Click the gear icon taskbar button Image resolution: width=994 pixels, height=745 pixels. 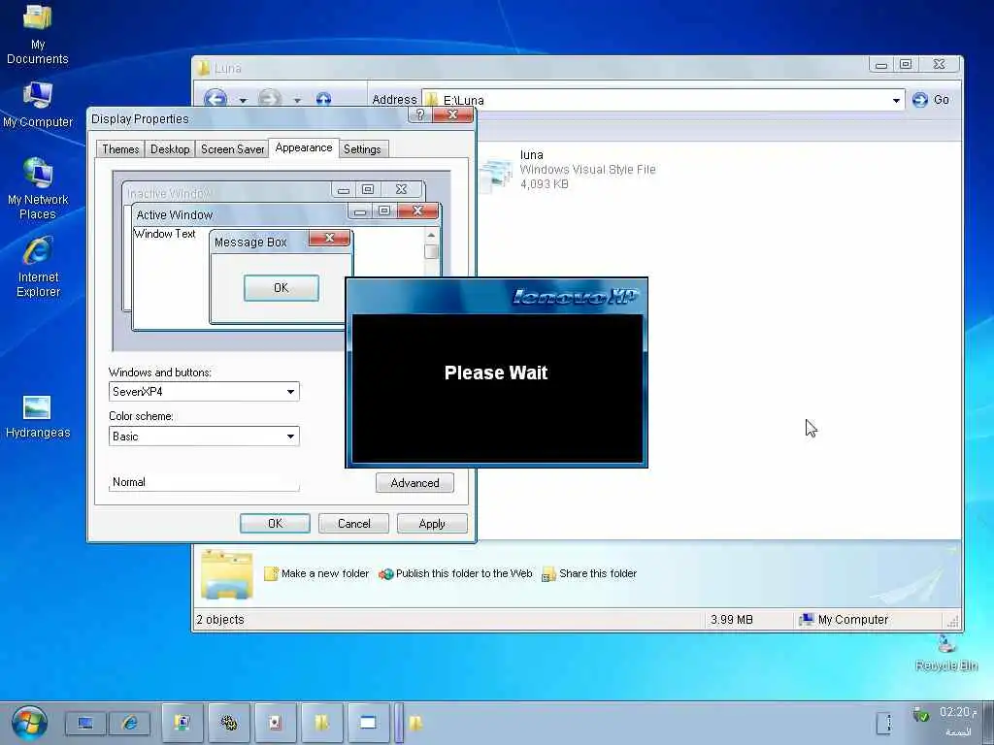tap(229, 723)
